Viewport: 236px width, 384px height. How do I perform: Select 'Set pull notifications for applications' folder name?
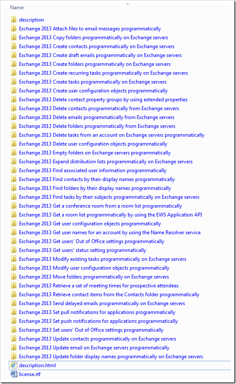[x=97, y=312]
